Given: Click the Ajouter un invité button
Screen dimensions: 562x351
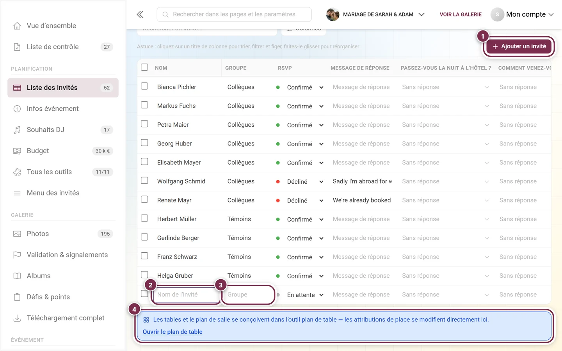Looking at the screenshot, I should click(x=519, y=46).
